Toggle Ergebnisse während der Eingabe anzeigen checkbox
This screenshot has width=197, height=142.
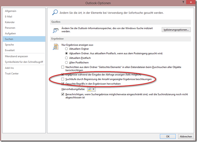pyautogui.click(x=62, y=75)
